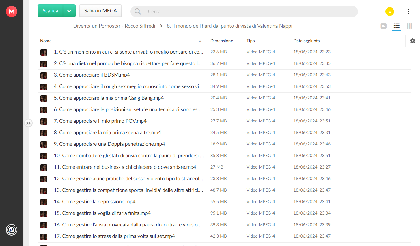Expand the left sidebar panel arrow

[x=28, y=123]
